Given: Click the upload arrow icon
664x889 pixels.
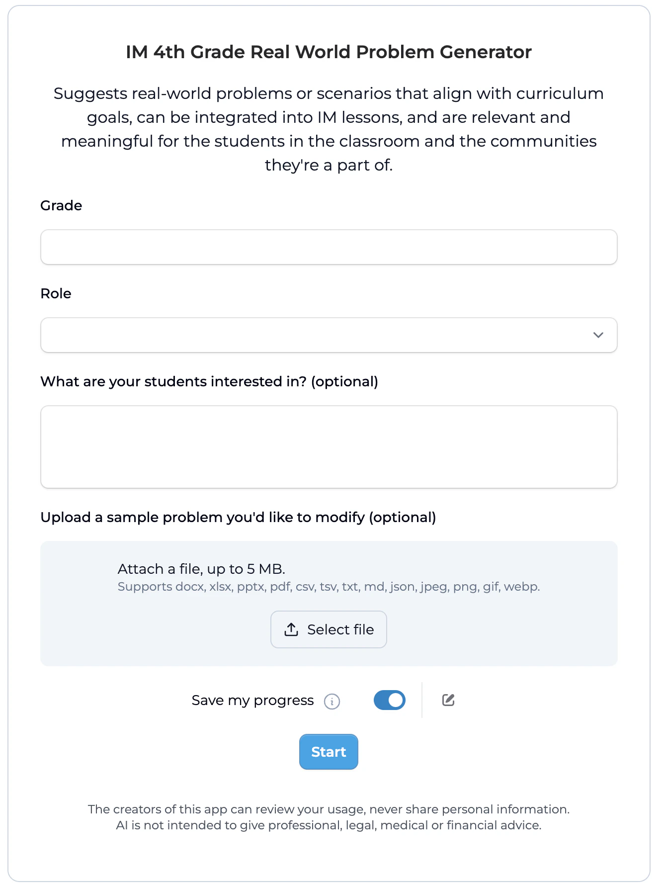Looking at the screenshot, I should pyautogui.click(x=291, y=629).
